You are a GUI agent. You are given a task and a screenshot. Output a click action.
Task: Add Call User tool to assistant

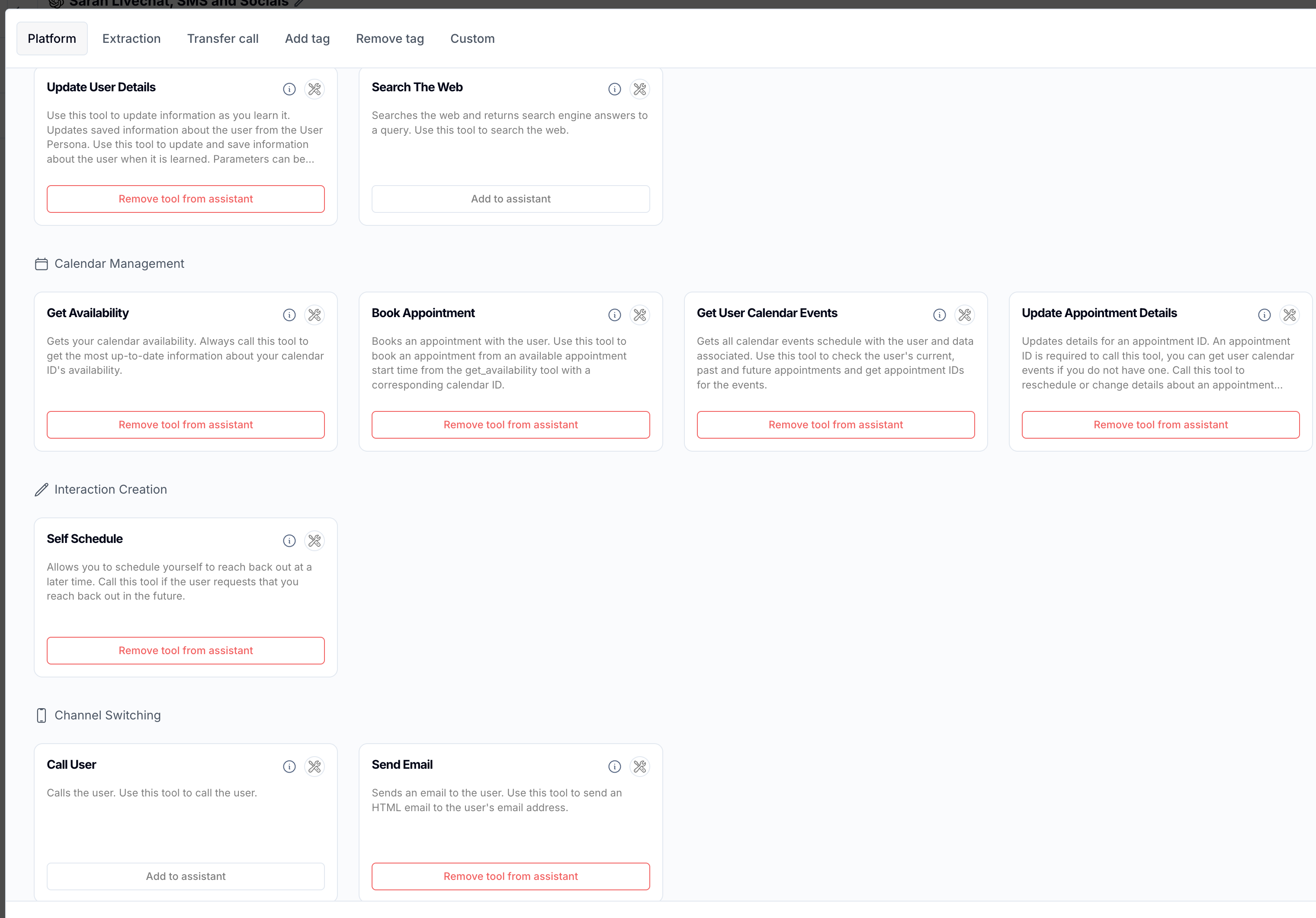pos(185,876)
